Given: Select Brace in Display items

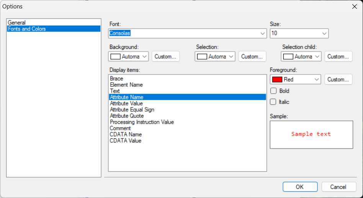Looking at the screenshot, I should coord(187,79).
